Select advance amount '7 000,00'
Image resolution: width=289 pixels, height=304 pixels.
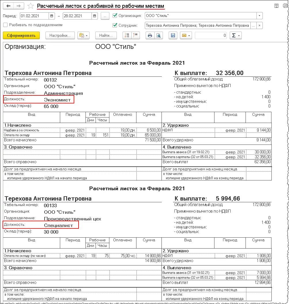(264, 273)
